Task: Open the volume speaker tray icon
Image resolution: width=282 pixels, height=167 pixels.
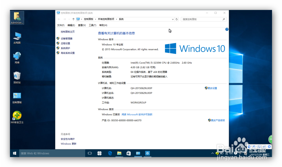Action: (x=231, y=153)
